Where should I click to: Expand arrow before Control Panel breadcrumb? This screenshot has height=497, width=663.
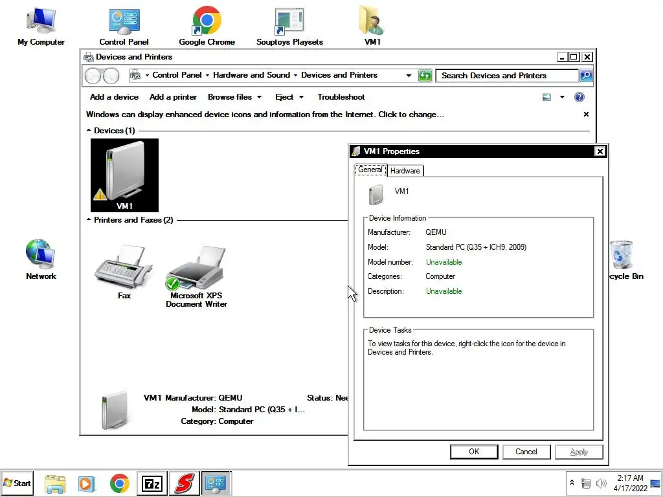point(147,76)
